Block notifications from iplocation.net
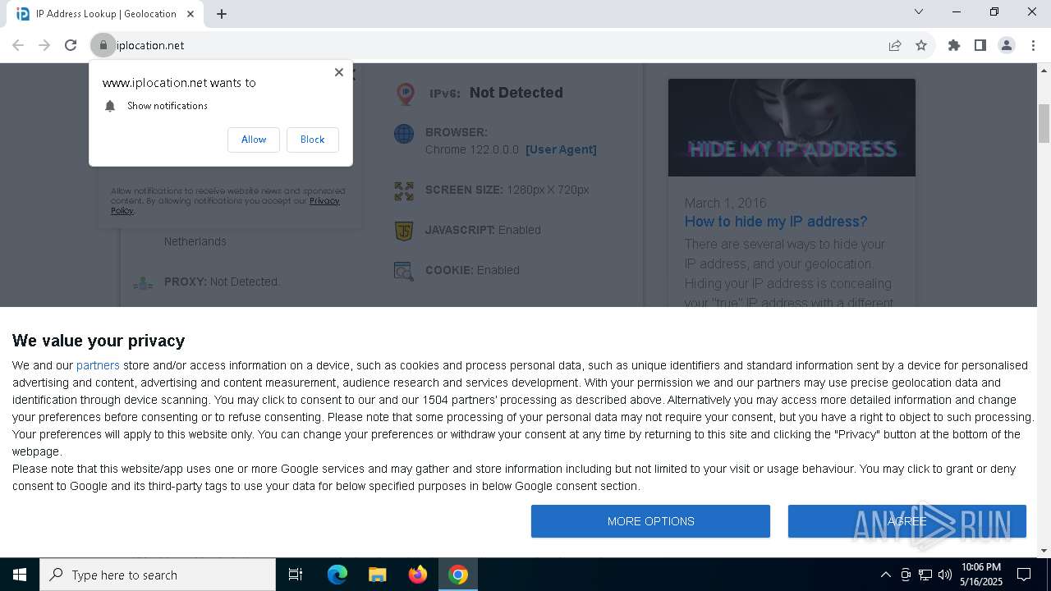The width and height of the screenshot is (1051, 591). [312, 140]
